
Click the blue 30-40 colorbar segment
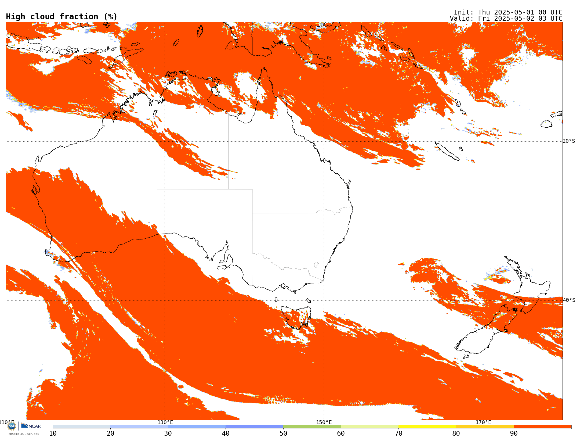pos(197,427)
